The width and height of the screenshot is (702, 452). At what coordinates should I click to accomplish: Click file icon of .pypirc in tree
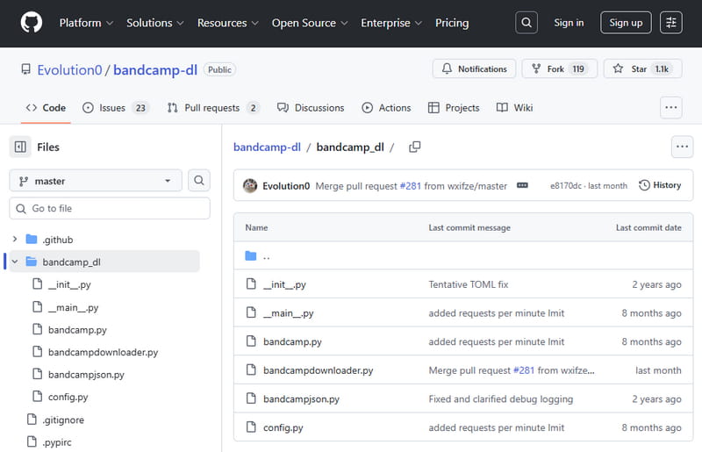pos(32,441)
